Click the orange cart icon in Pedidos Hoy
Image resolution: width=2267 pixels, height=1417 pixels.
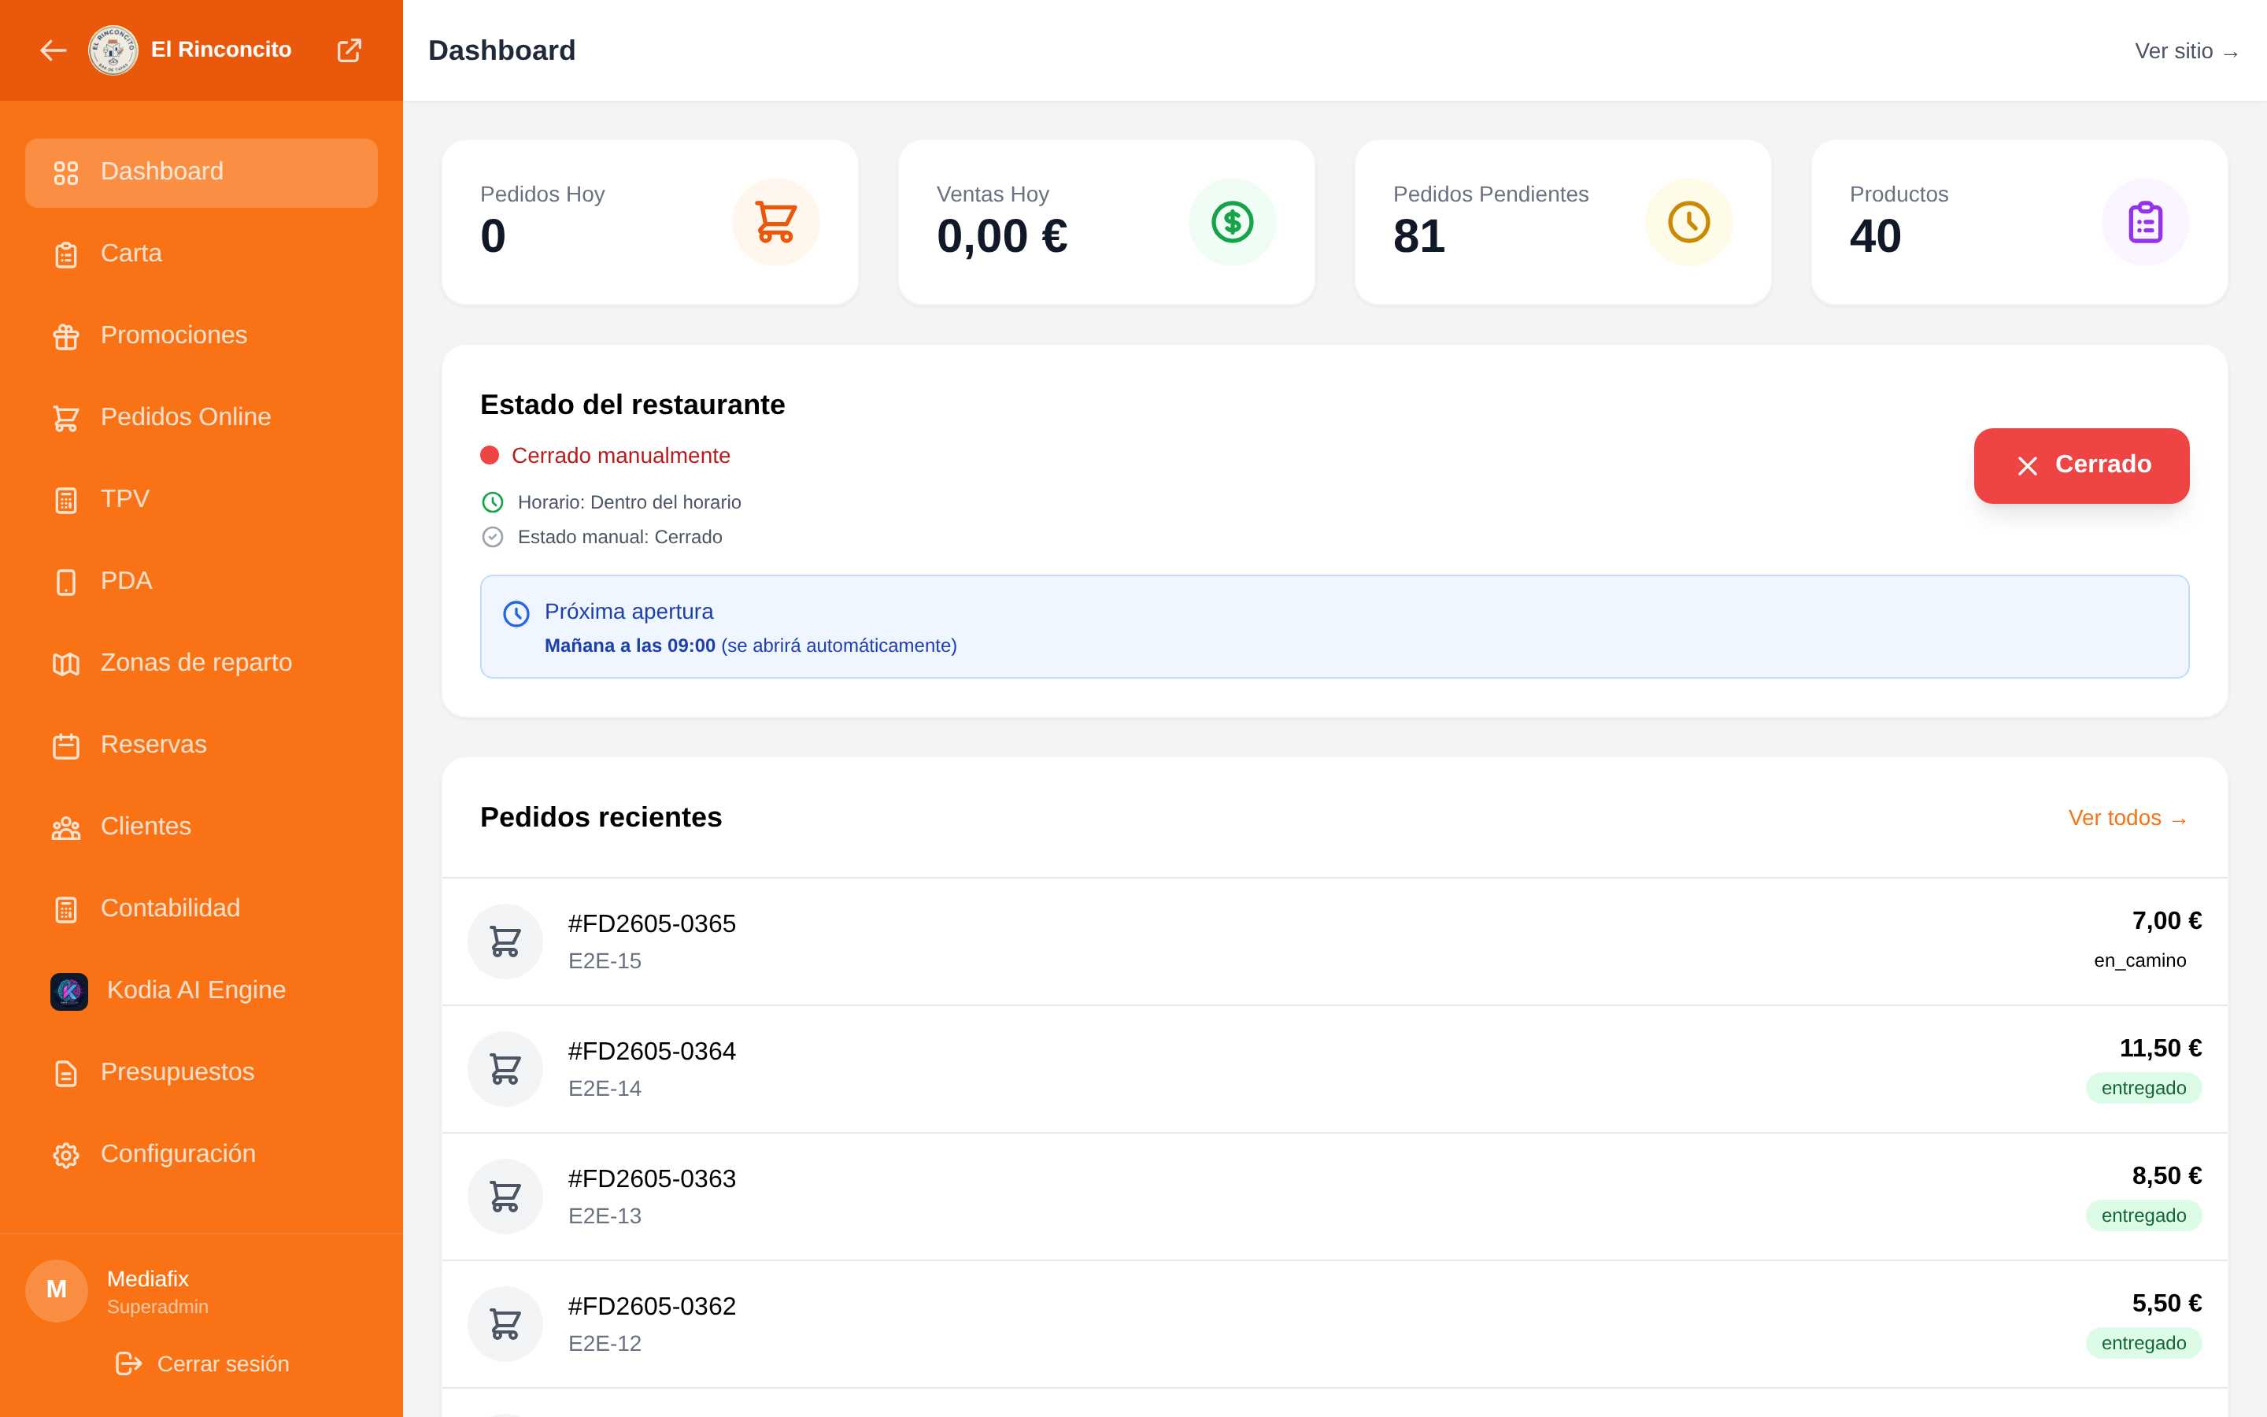click(775, 222)
